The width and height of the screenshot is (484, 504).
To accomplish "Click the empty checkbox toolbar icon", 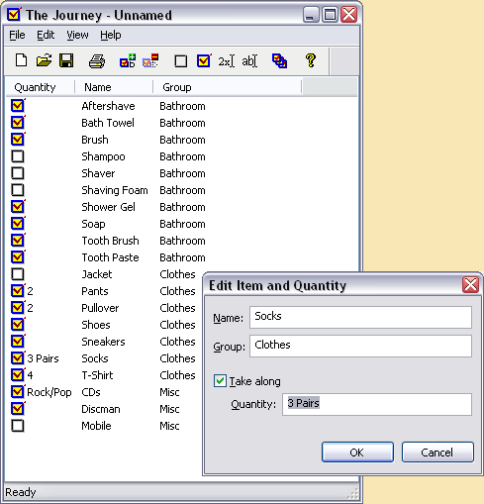I will click(180, 61).
